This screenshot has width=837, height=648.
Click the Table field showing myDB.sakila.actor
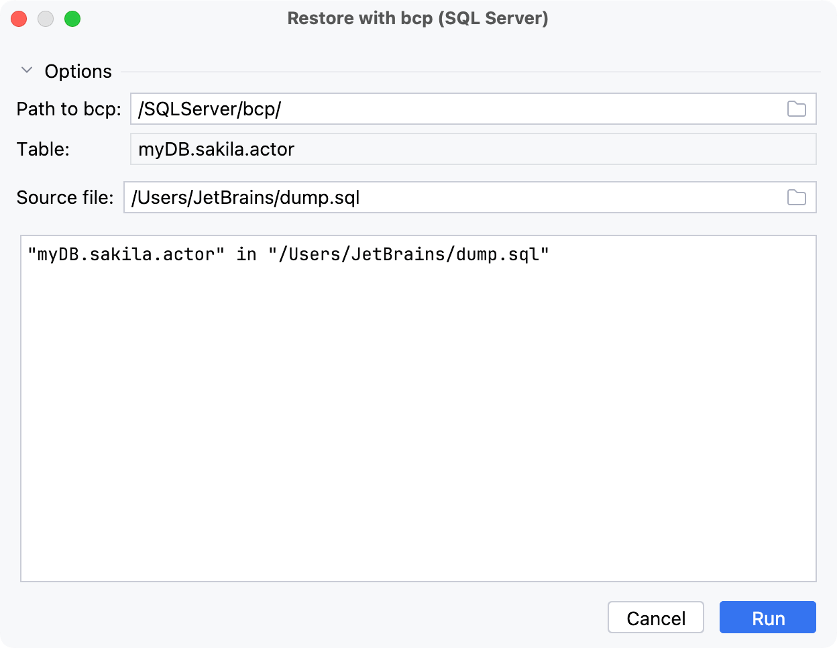tap(402, 149)
